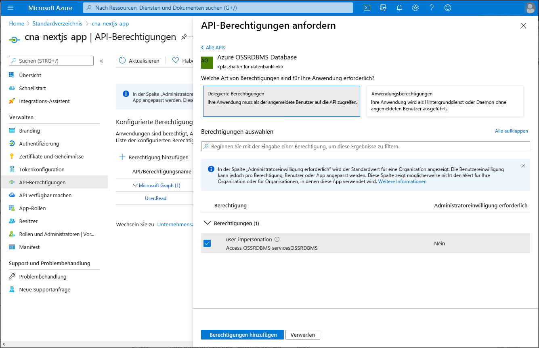The width and height of the screenshot is (539, 348).
Task: Click the Rollen und Administratoren icon
Action: pyautogui.click(x=12, y=234)
